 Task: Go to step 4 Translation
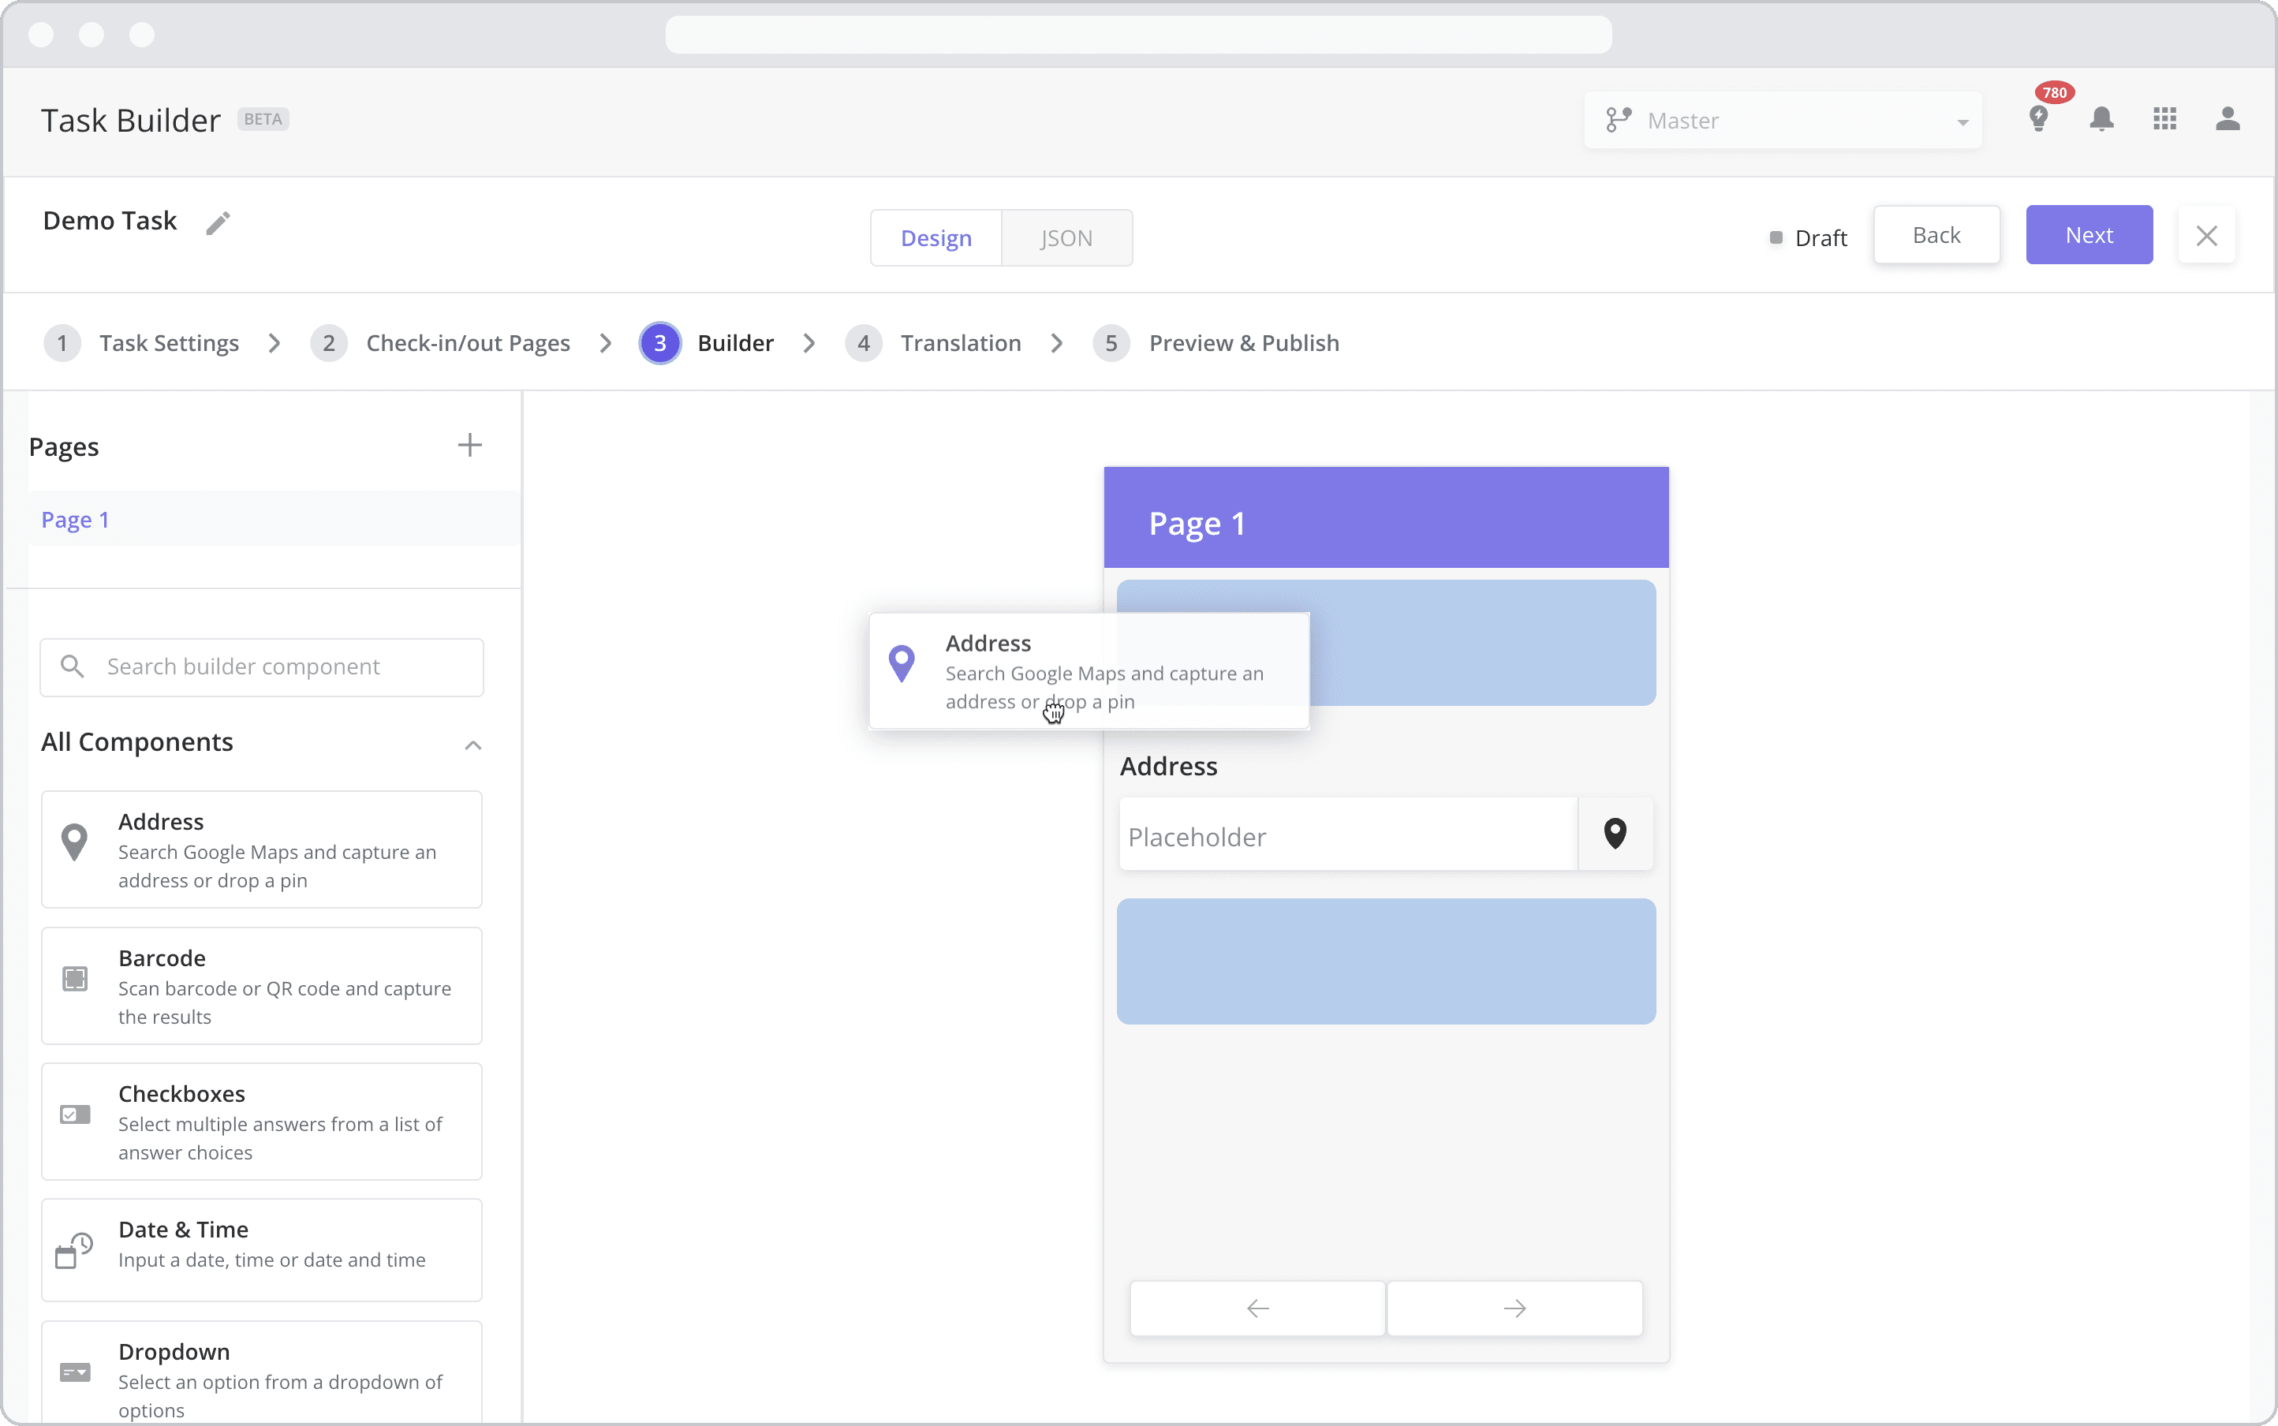[934, 343]
